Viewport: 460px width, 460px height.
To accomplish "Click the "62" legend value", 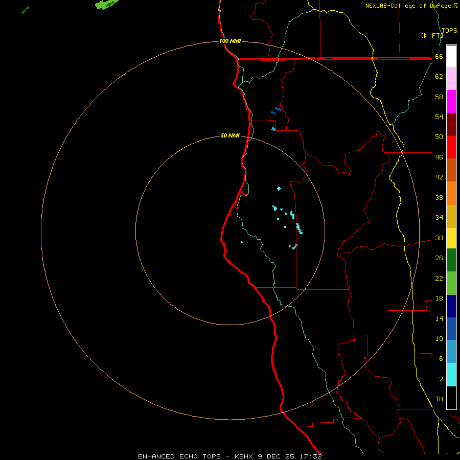I will pyautogui.click(x=439, y=77).
